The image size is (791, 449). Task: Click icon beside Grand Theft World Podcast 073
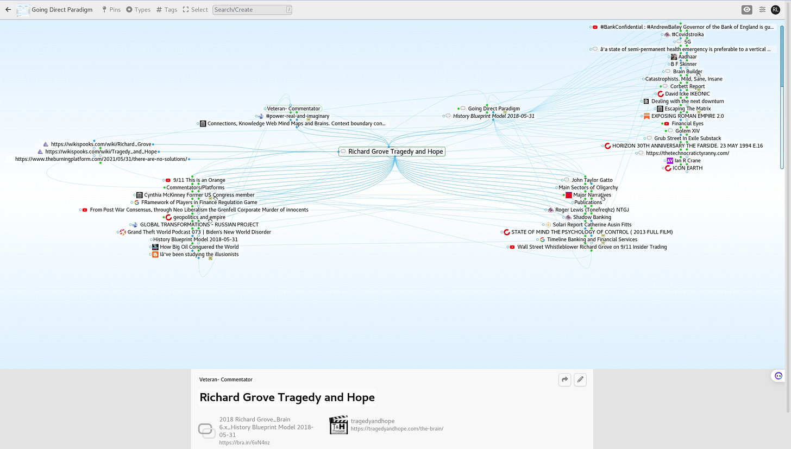click(x=123, y=232)
